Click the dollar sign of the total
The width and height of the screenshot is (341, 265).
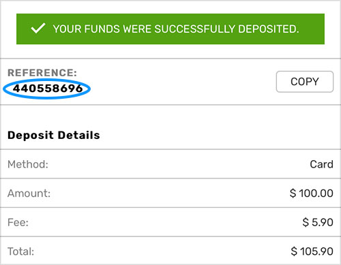click(294, 251)
